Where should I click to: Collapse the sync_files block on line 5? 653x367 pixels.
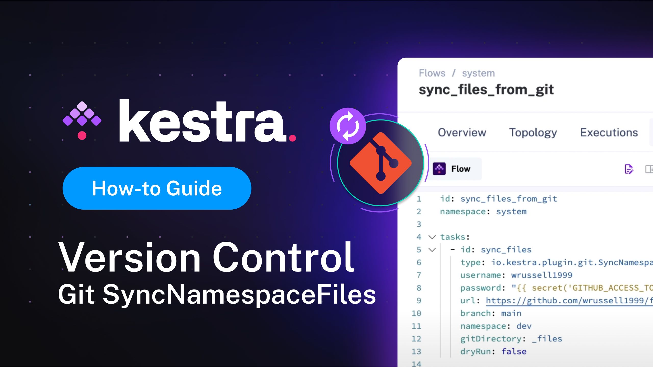(432, 250)
